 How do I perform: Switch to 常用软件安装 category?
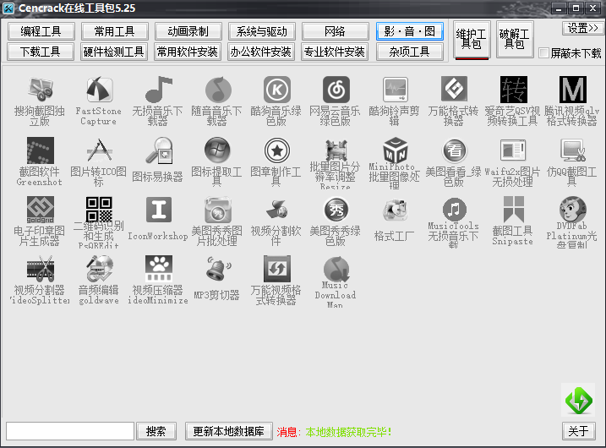pyautogui.click(x=188, y=52)
